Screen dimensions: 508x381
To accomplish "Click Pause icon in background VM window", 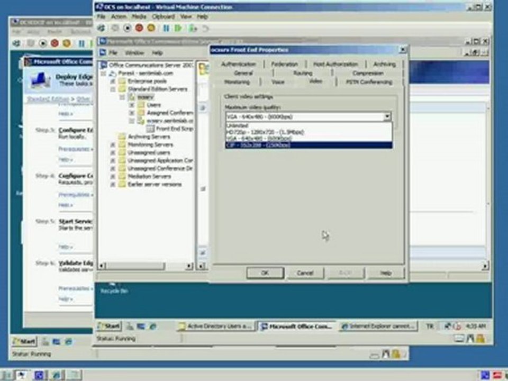I will coord(81,43).
